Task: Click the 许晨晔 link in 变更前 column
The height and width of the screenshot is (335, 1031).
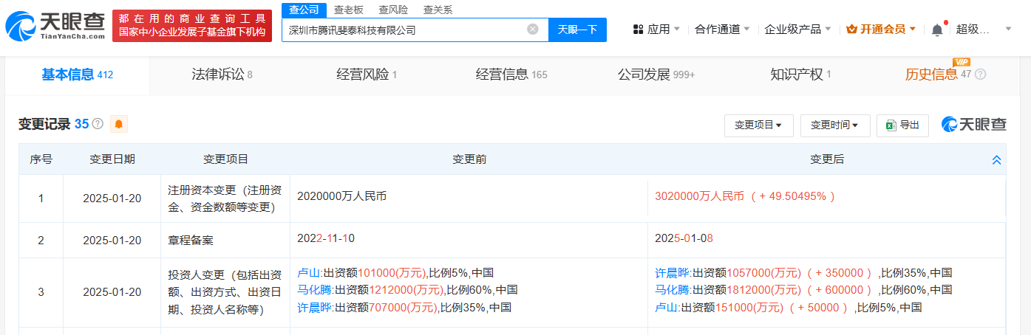Action: 315,307
